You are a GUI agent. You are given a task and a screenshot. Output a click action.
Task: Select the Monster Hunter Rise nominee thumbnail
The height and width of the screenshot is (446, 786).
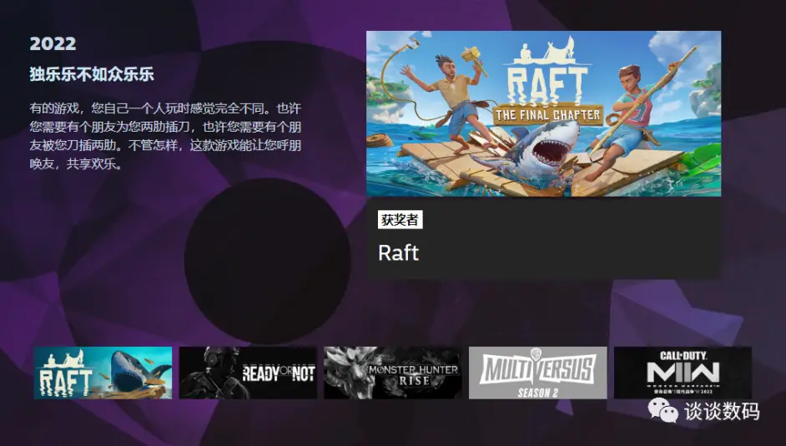[392, 373]
